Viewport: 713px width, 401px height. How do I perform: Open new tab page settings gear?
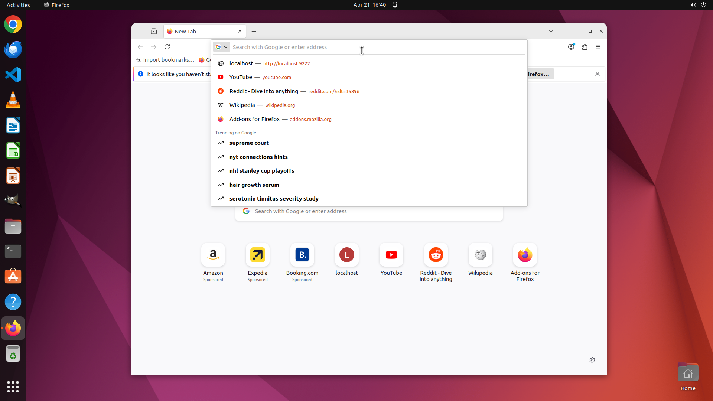click(592, 360)
